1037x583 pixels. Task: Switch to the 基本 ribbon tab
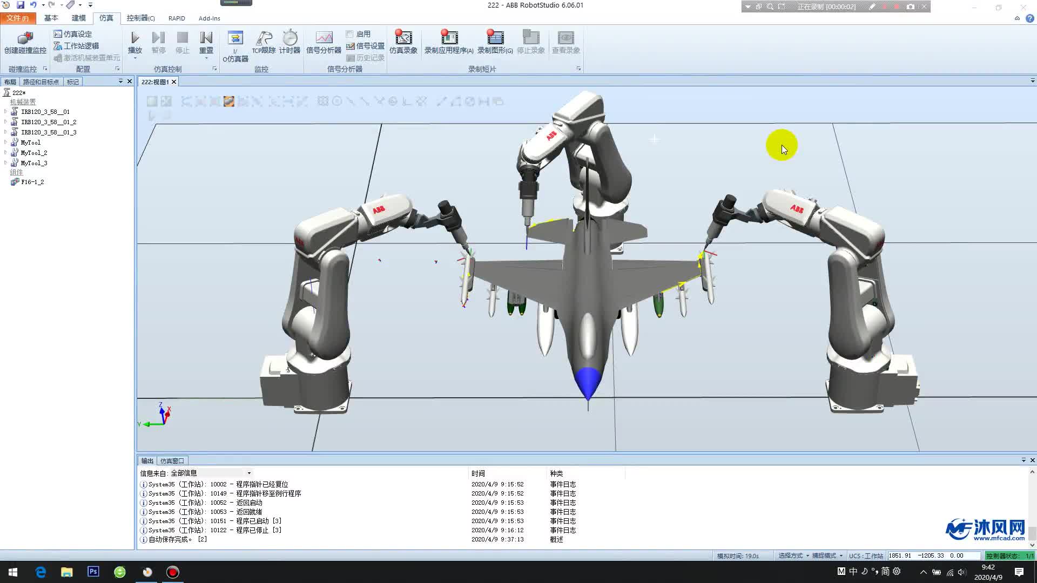[51, 18]
